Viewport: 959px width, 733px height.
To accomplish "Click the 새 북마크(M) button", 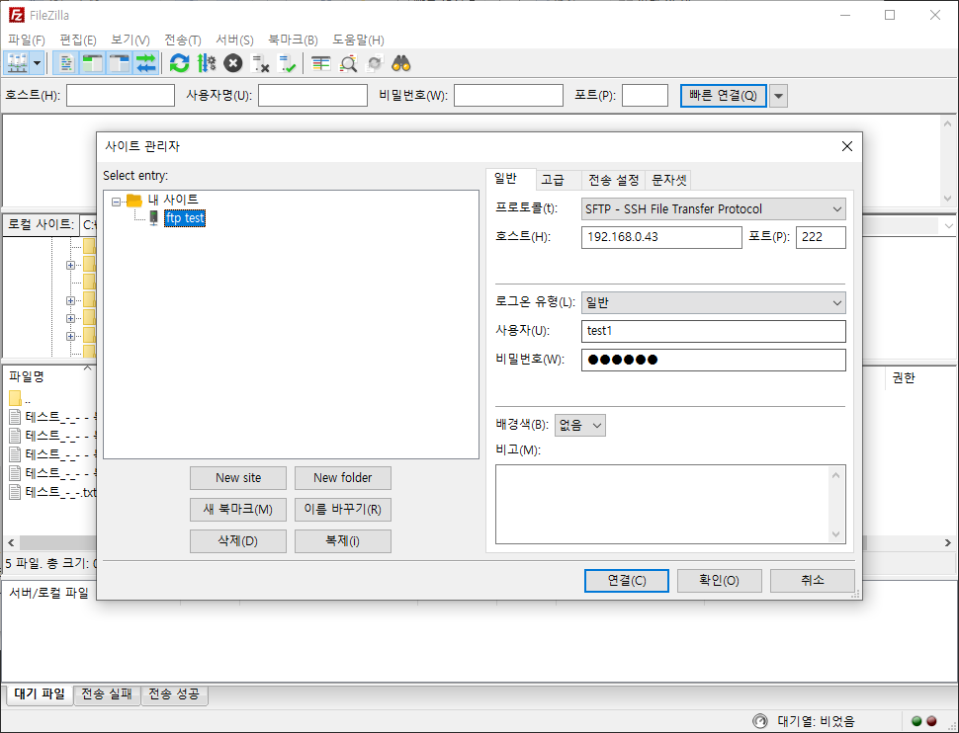I will click(238, 510).
